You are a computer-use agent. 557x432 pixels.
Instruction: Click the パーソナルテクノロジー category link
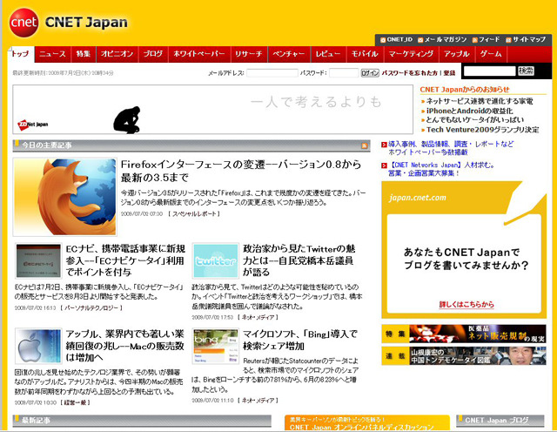pyautogui.click(x=91, y=308)
